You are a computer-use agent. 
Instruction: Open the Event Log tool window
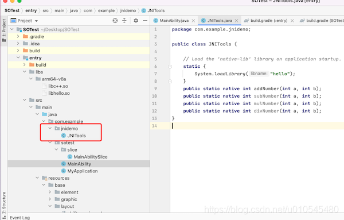[x=19, y=218]
